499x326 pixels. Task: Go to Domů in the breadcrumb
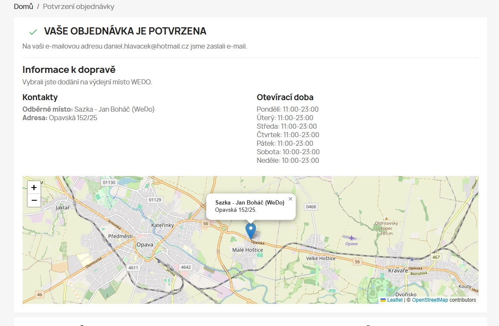[x=23, y=7]
